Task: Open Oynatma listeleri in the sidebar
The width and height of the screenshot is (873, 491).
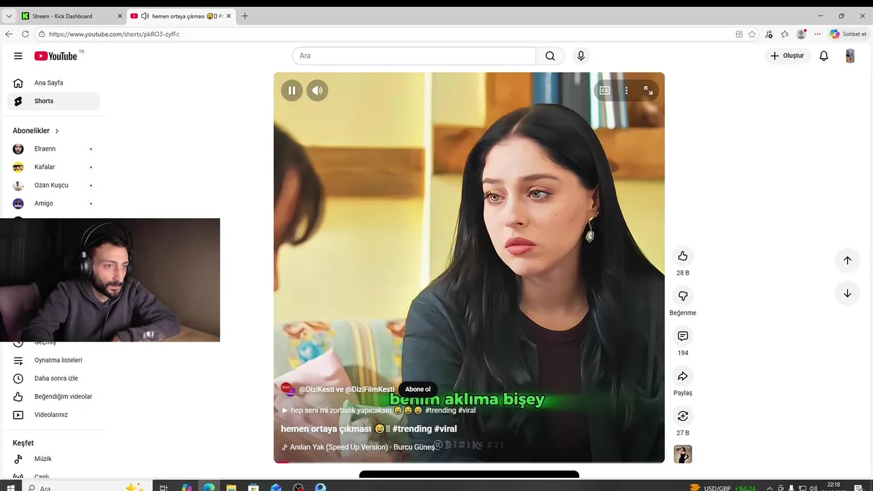Action: coord(53,360)
